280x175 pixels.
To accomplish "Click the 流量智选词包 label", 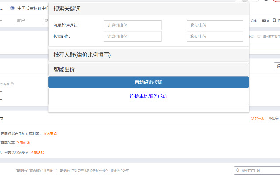I will coord(66,25).
